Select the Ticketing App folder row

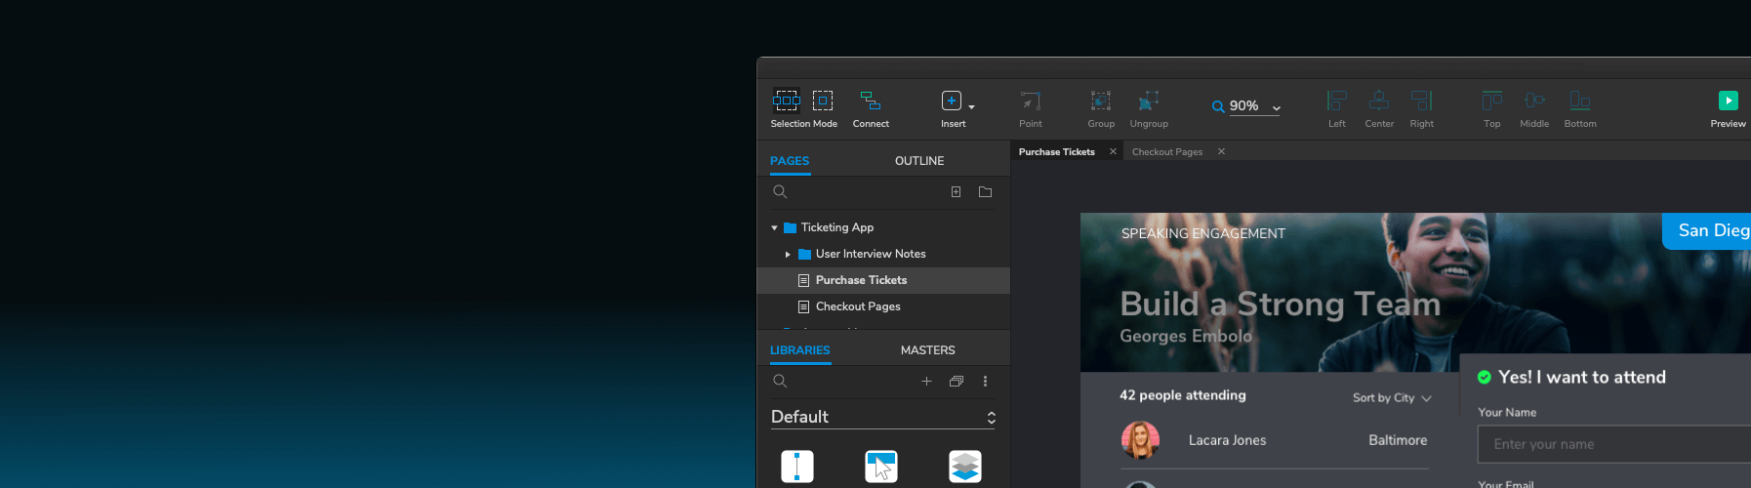883,227
